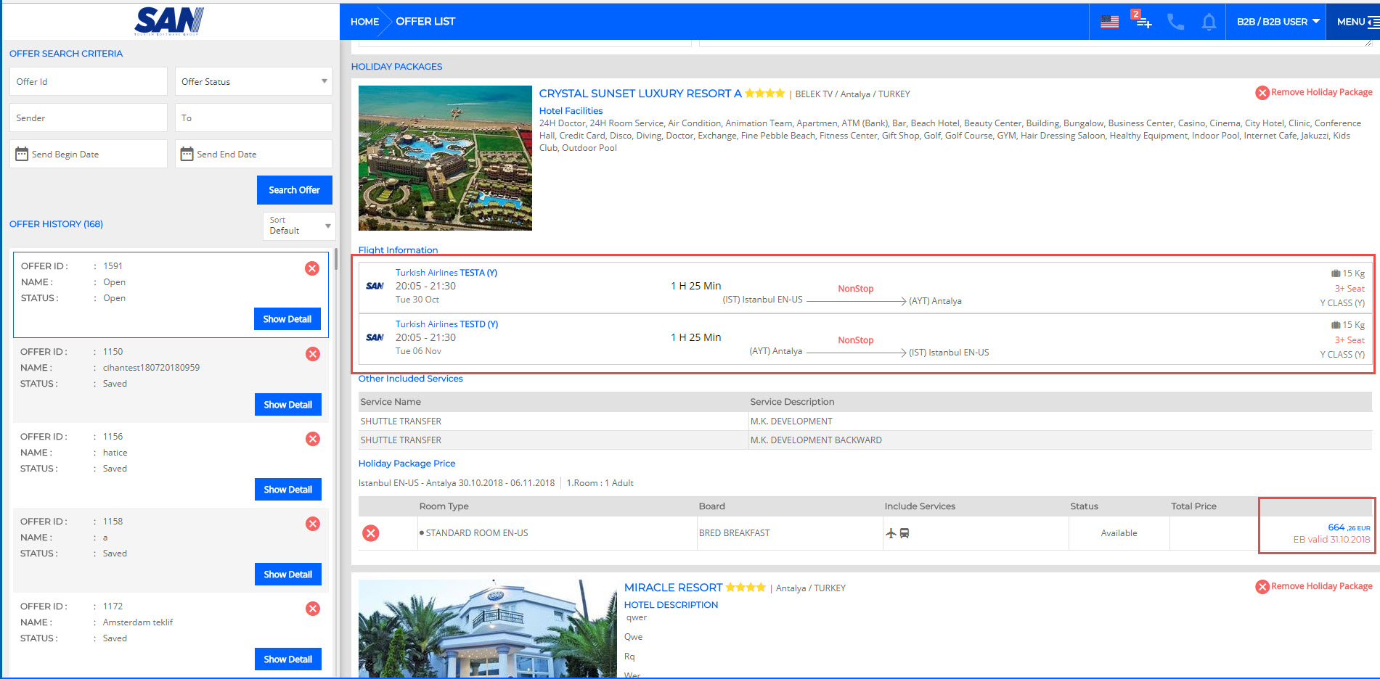
Task: Delete offer 1172 with red X icon
Action: tap(313, 609)
